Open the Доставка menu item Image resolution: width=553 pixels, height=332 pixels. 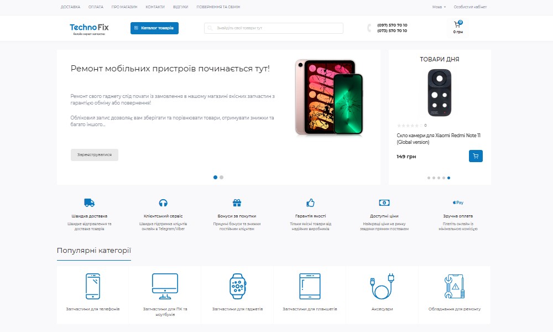click(70, 7)
